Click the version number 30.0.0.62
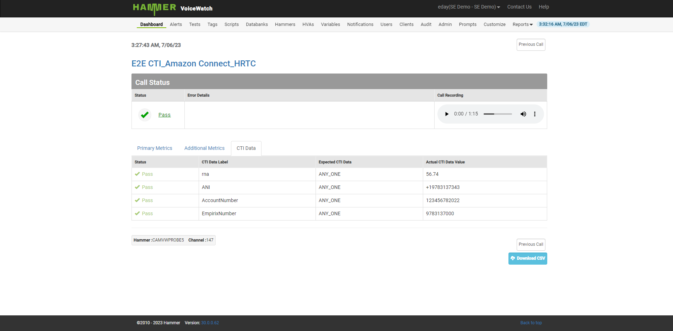 210,323
